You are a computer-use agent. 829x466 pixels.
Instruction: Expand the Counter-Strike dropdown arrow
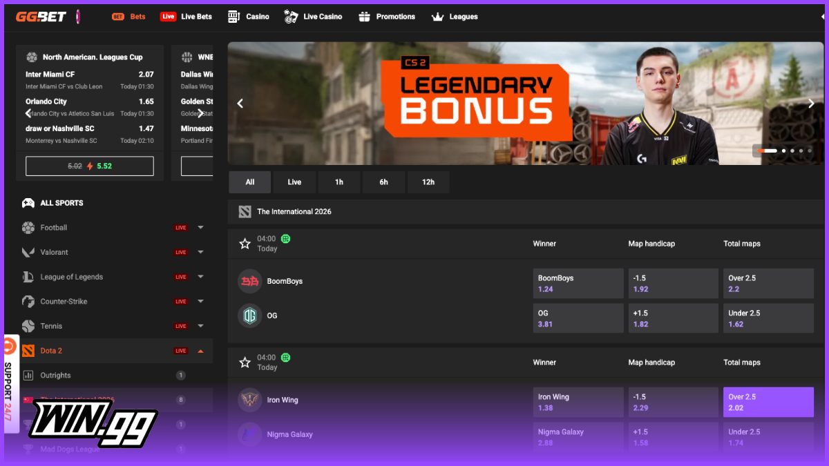200,302
